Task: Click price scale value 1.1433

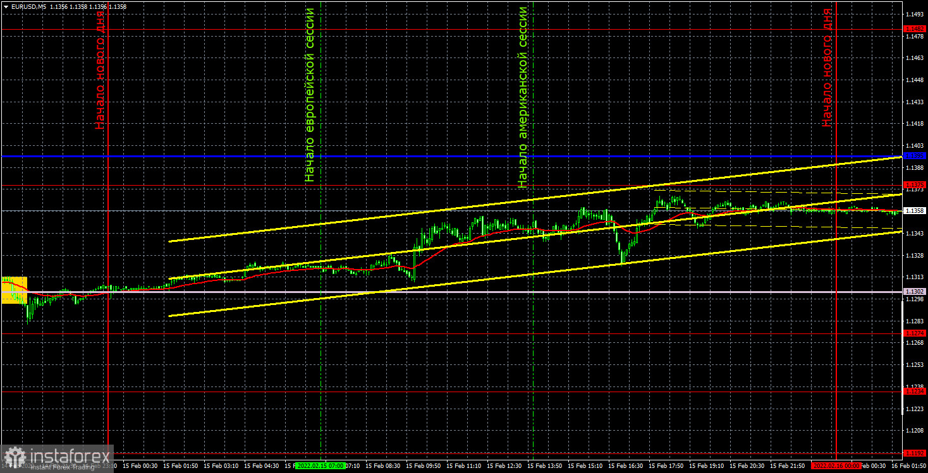Action: coord(915,102)
